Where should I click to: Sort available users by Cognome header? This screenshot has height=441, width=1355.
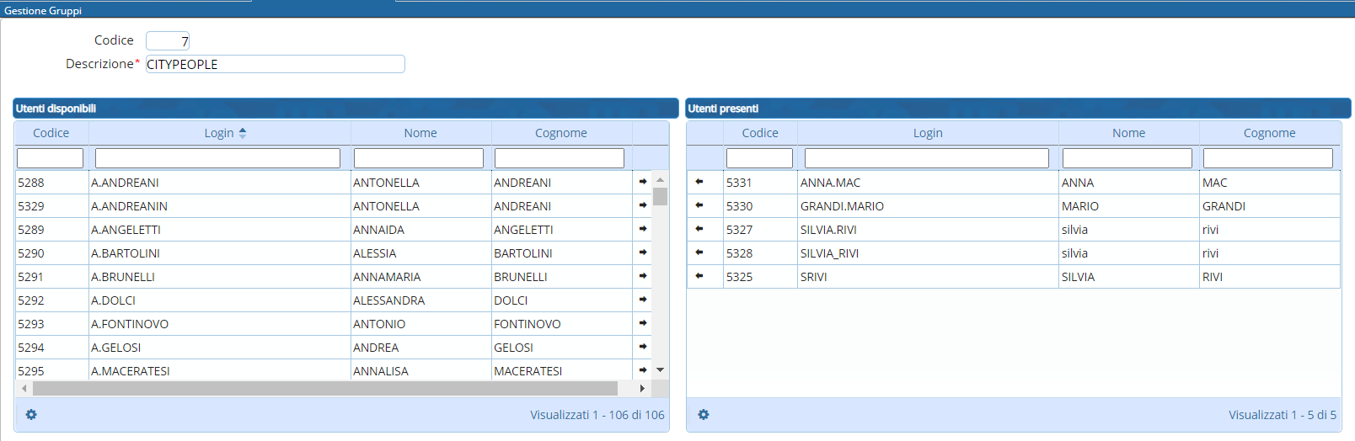pyautogui.click(x=560, y=133)
